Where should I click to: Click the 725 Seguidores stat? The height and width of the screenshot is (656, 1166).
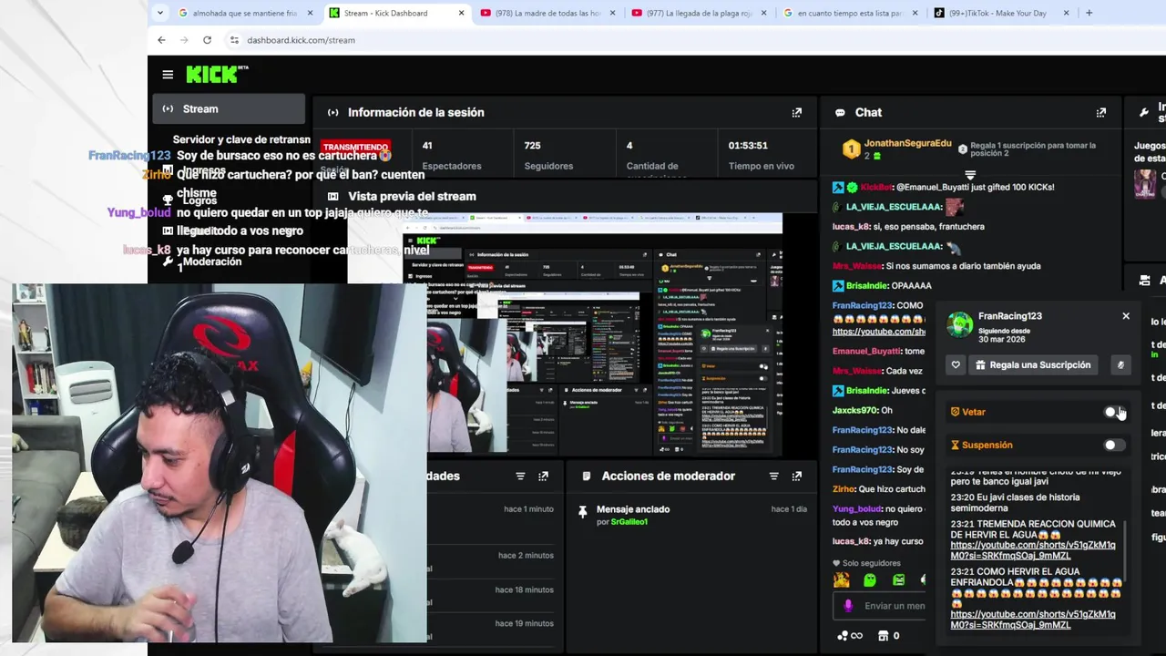pyautogui.click(x=548, y=155)
